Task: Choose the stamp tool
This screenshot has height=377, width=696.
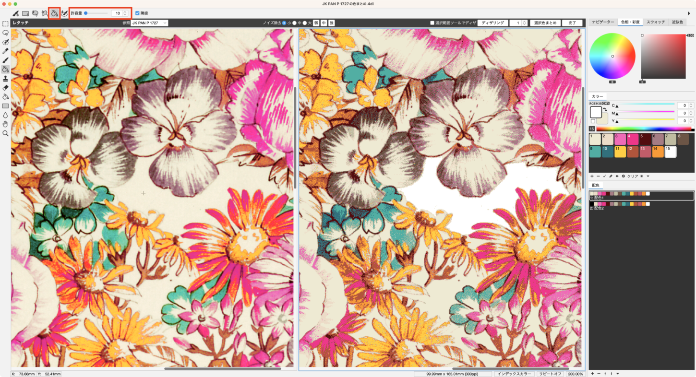Action: click(5, 78)
